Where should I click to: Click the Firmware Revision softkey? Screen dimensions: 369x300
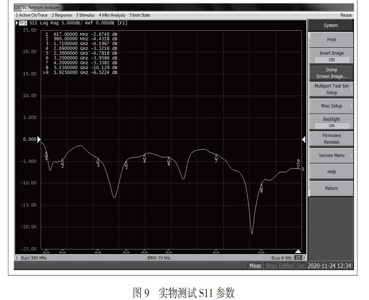331,139
